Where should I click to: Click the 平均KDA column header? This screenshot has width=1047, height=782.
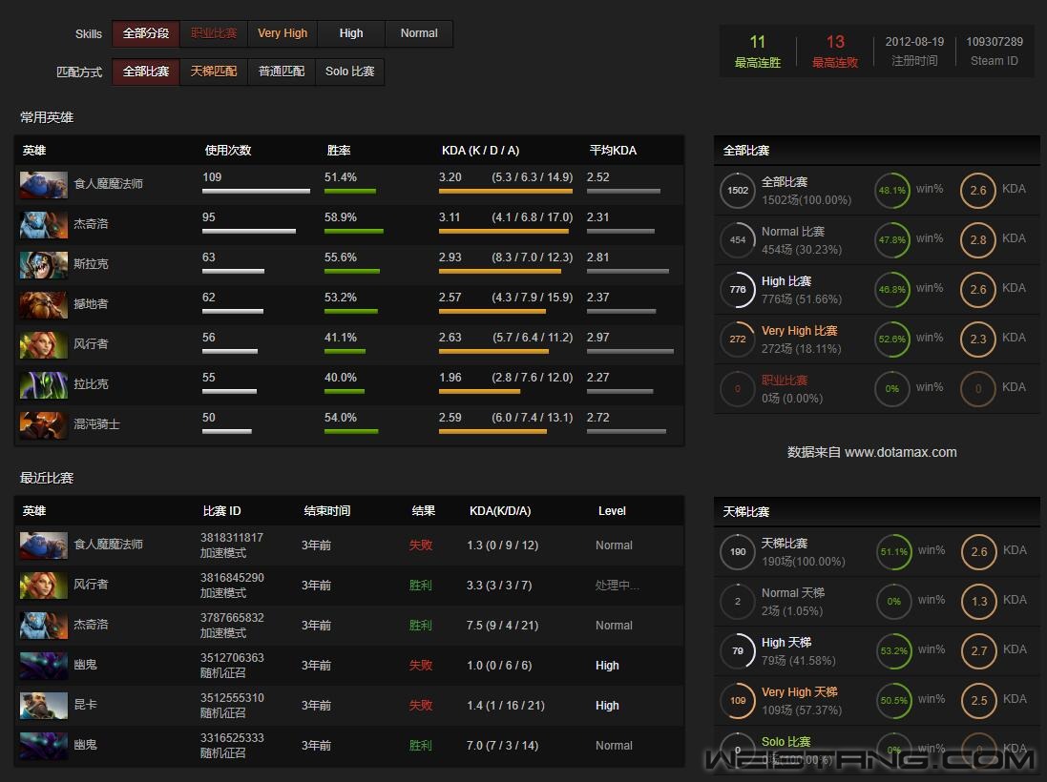[613, 150]
